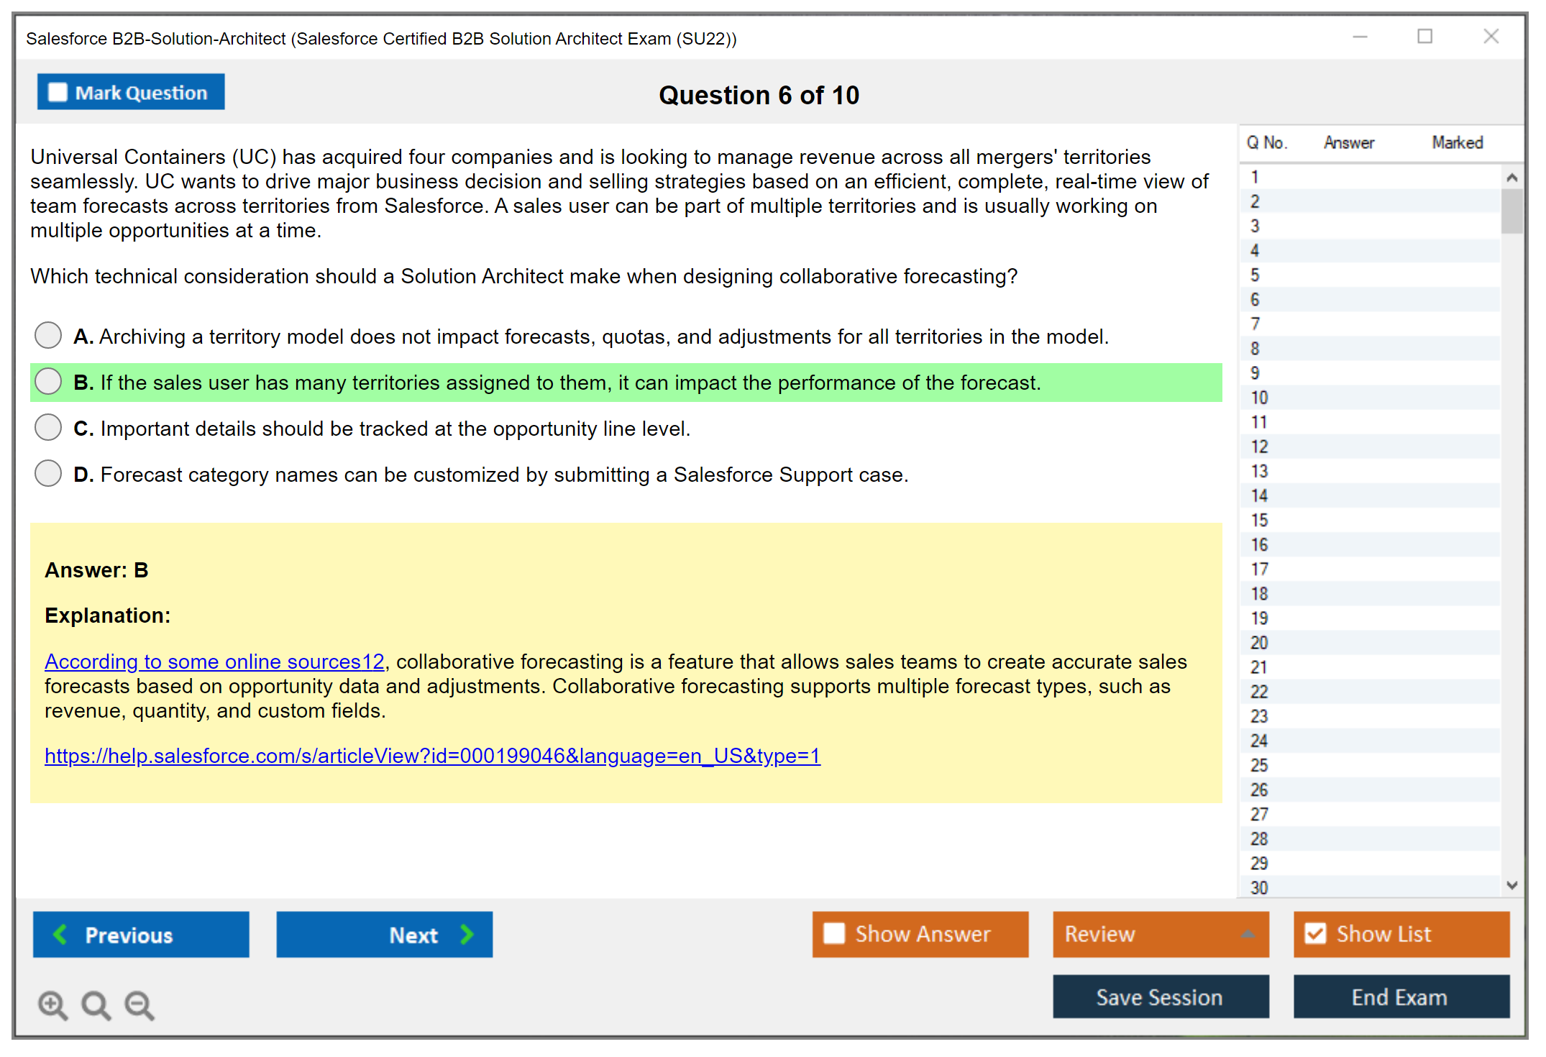1546x1057 pixels.
Task: Uncheck the Show List checkbox
Action: coord(1315,933)
